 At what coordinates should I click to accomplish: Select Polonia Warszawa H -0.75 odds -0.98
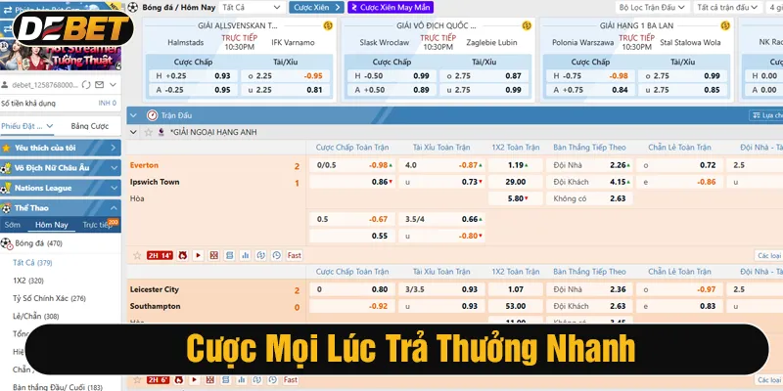[x=591, y=76]
